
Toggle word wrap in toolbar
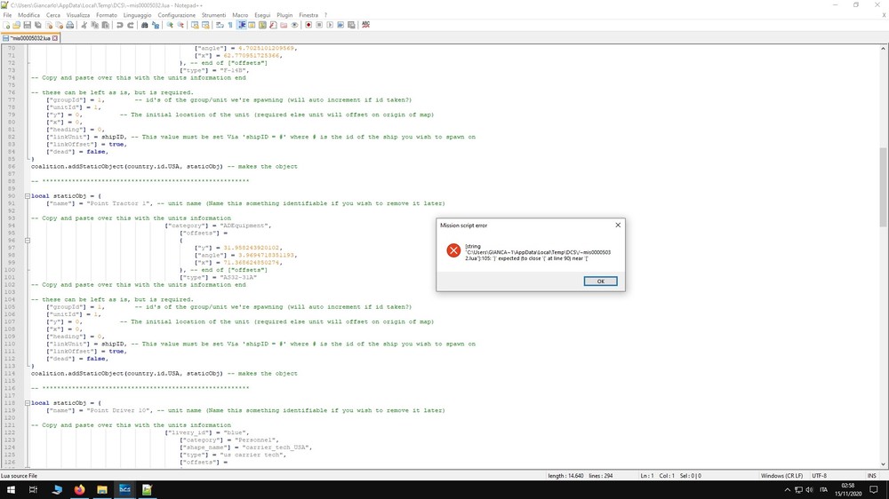[x=220, y=25]
